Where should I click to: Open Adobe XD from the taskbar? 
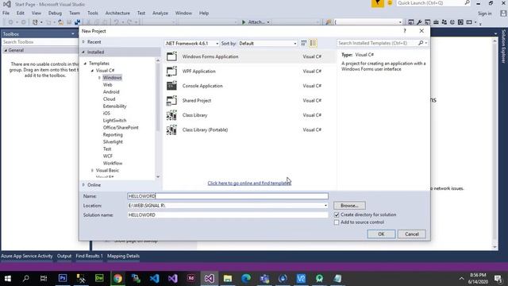click(190, 278)
